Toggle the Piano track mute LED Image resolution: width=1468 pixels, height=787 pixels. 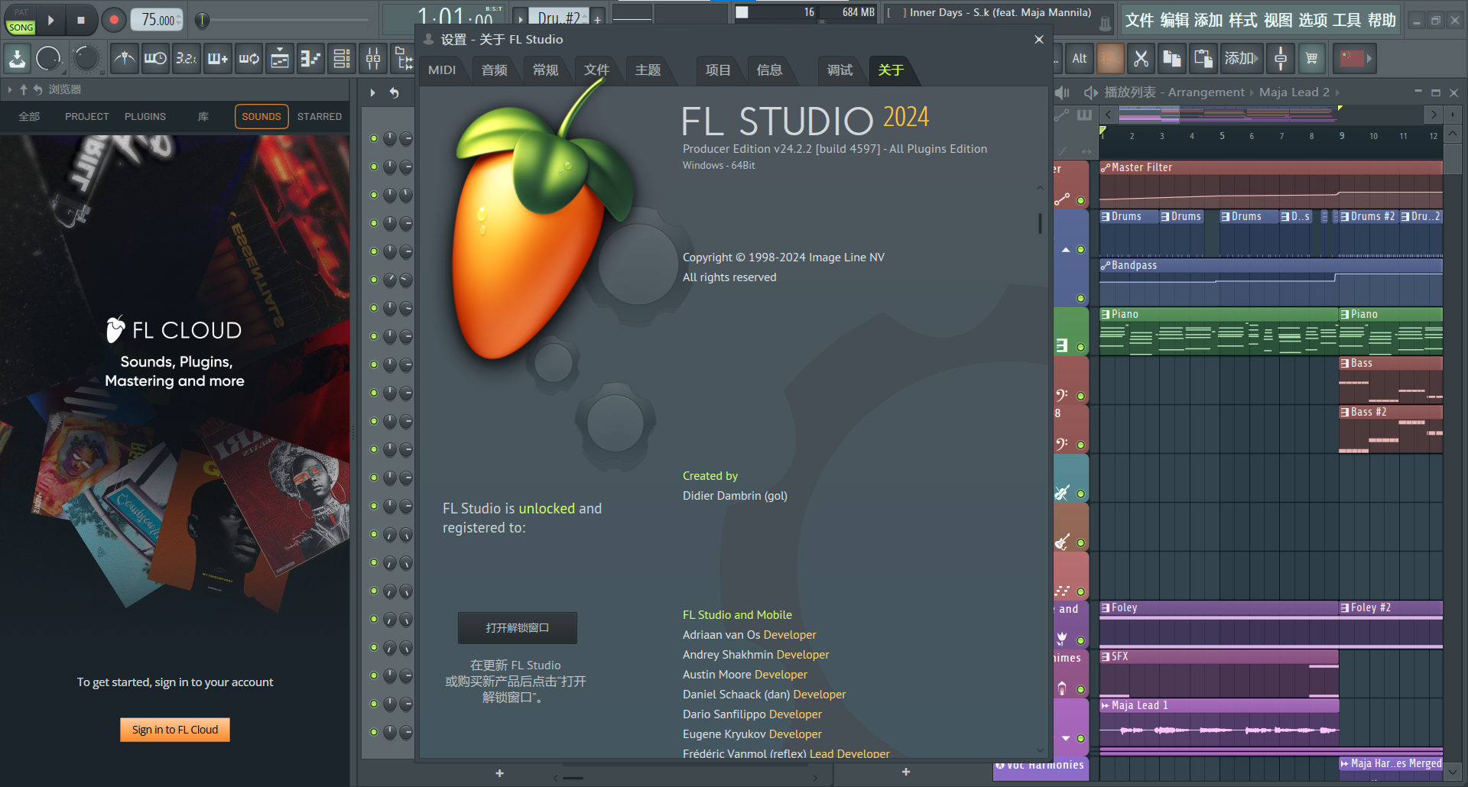(1080, 348)
